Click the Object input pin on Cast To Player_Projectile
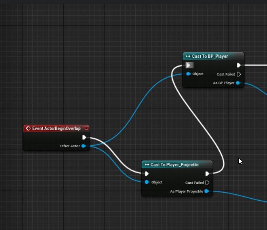This screenshot has height=230, width=267. (x=147, y=182)
